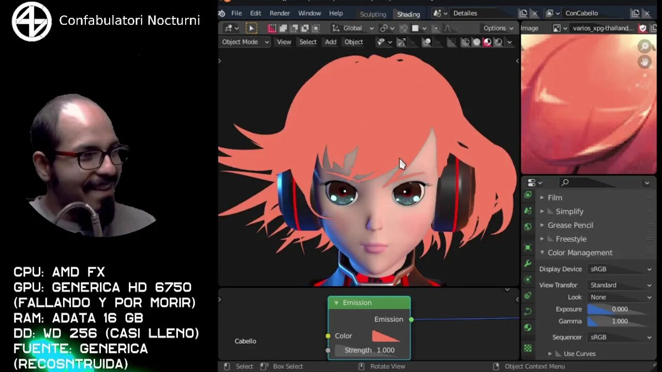Open the viewport Object menu
The width and height of the screenshot is (662, 372).
354,42
